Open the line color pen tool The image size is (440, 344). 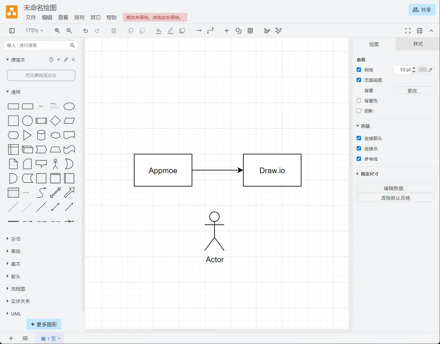click(170, 31)
